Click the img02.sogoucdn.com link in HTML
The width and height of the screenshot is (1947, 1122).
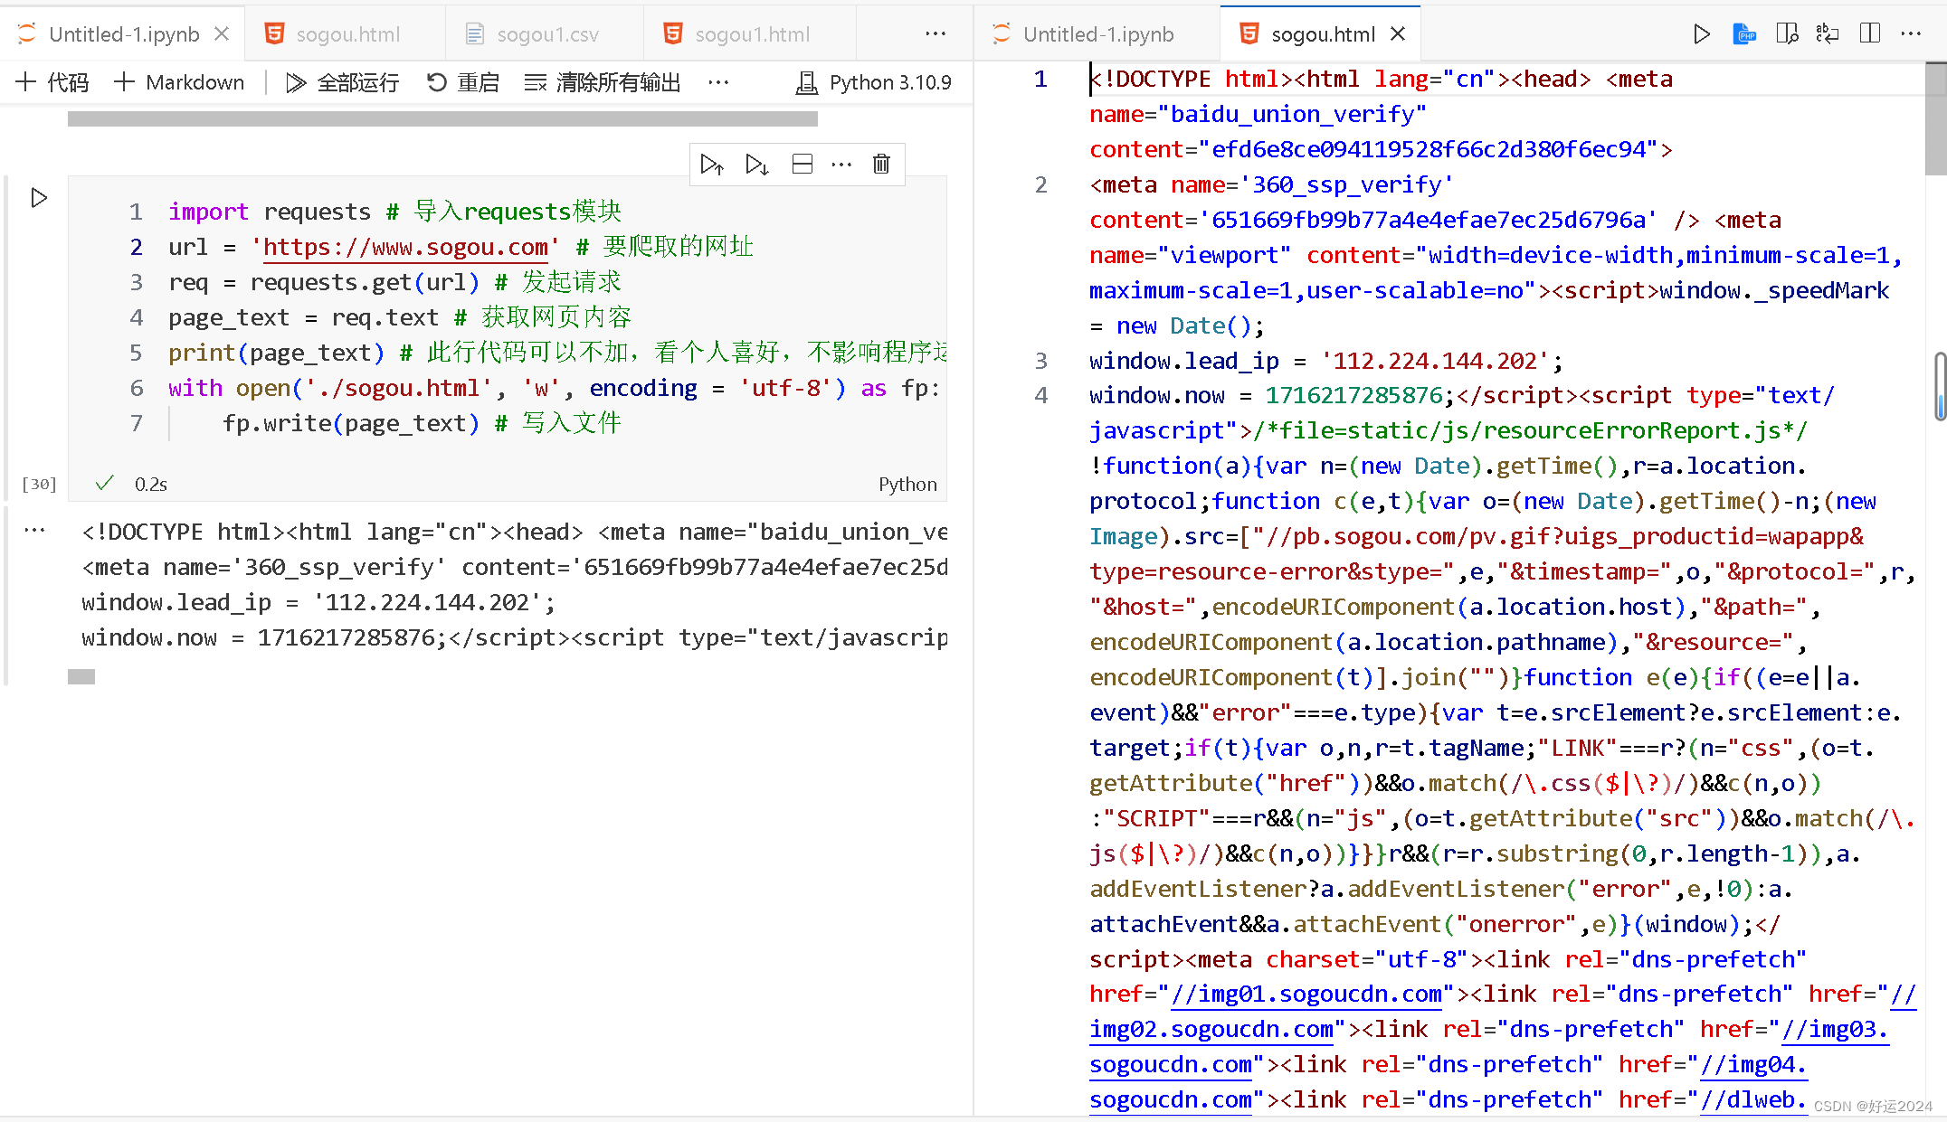point(1211,1029)
